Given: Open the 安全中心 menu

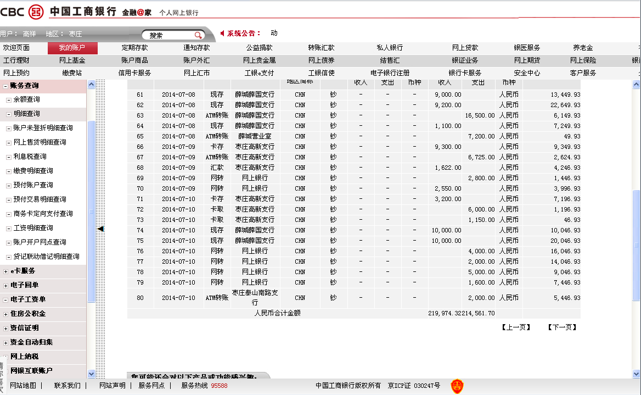Looking at the screenshot, I should click(x=527, y=73).
